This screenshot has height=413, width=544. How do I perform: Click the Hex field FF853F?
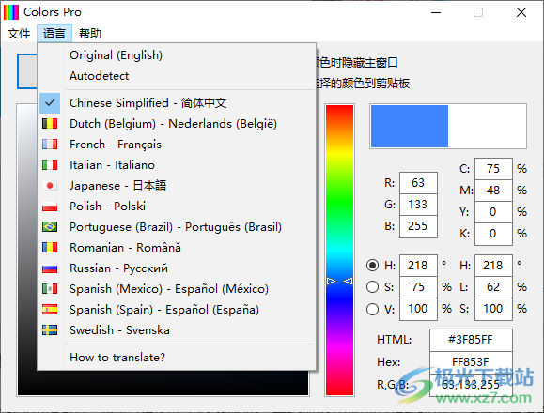pos(471,362)
